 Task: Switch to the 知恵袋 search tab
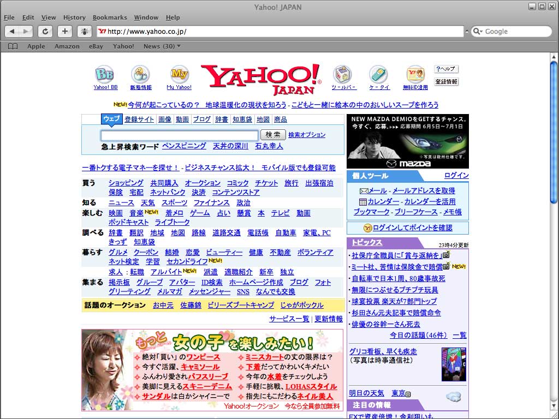coord(242,119)
